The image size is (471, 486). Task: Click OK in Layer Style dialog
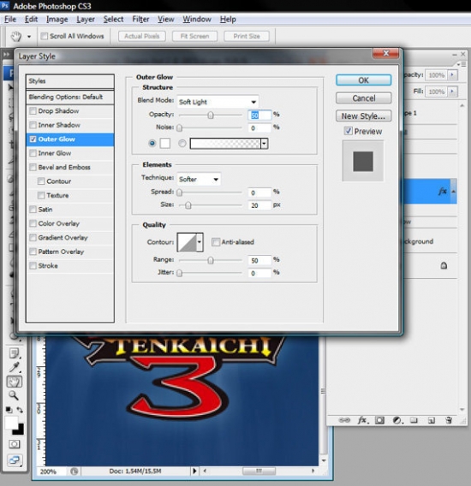coord(363,80)
